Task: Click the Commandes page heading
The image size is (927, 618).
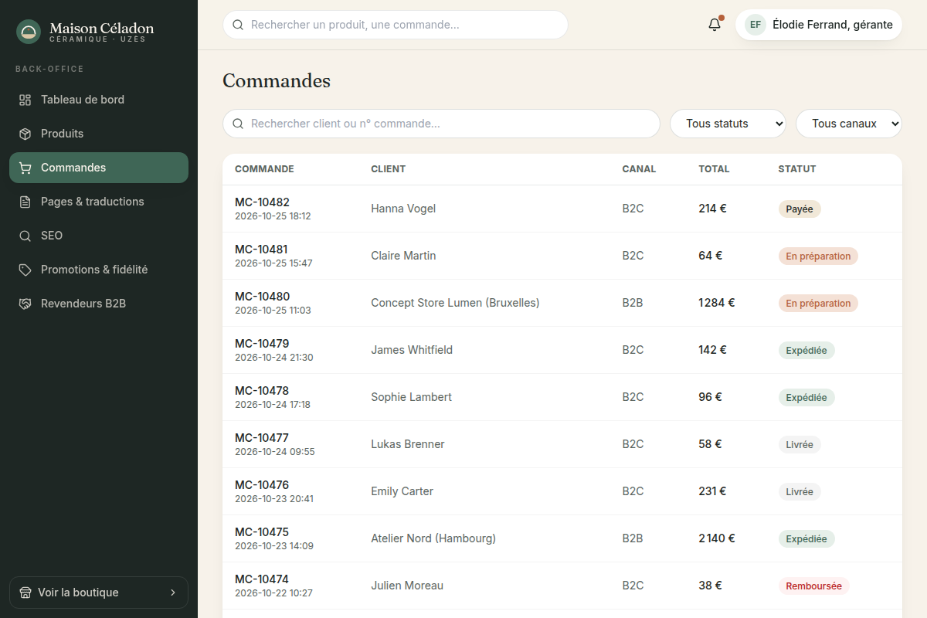Action: click(277, 80)
